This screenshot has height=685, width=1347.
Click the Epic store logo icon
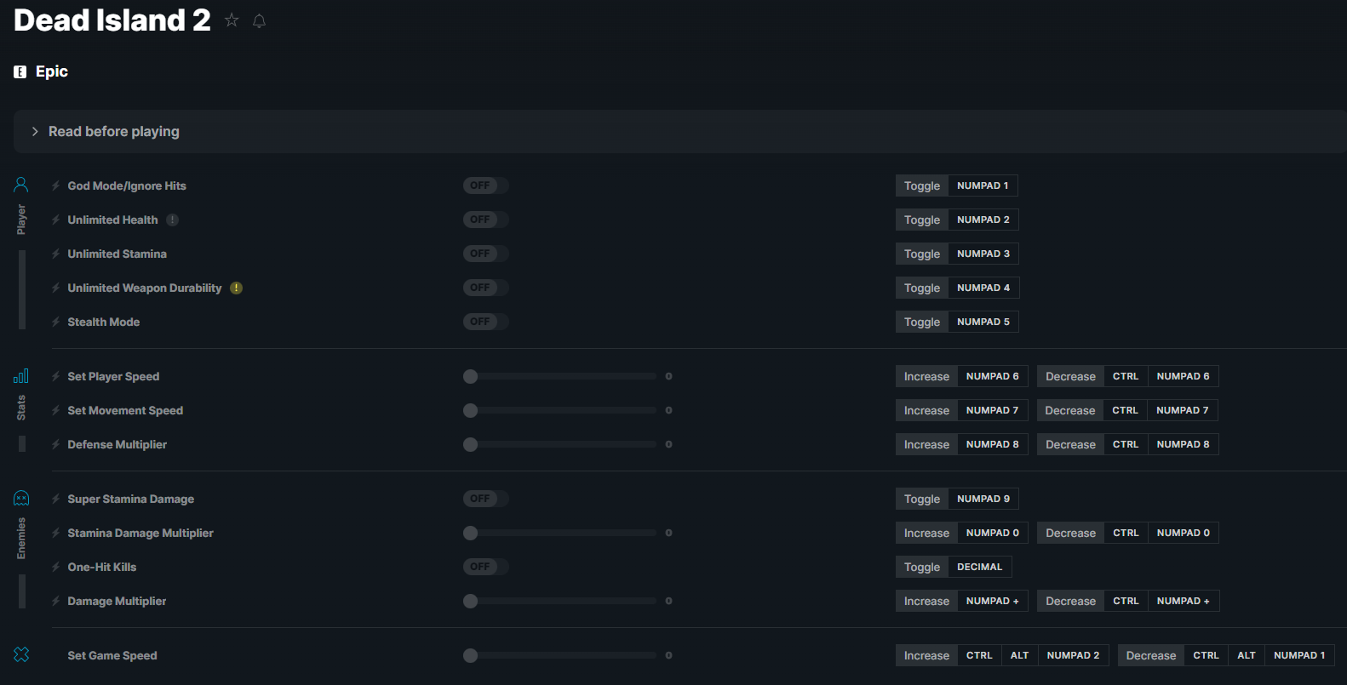(x=20, y=72)
